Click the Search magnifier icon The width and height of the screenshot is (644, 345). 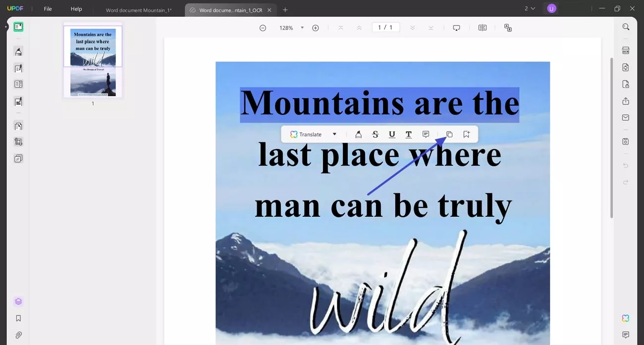click(x=626, y=27)
